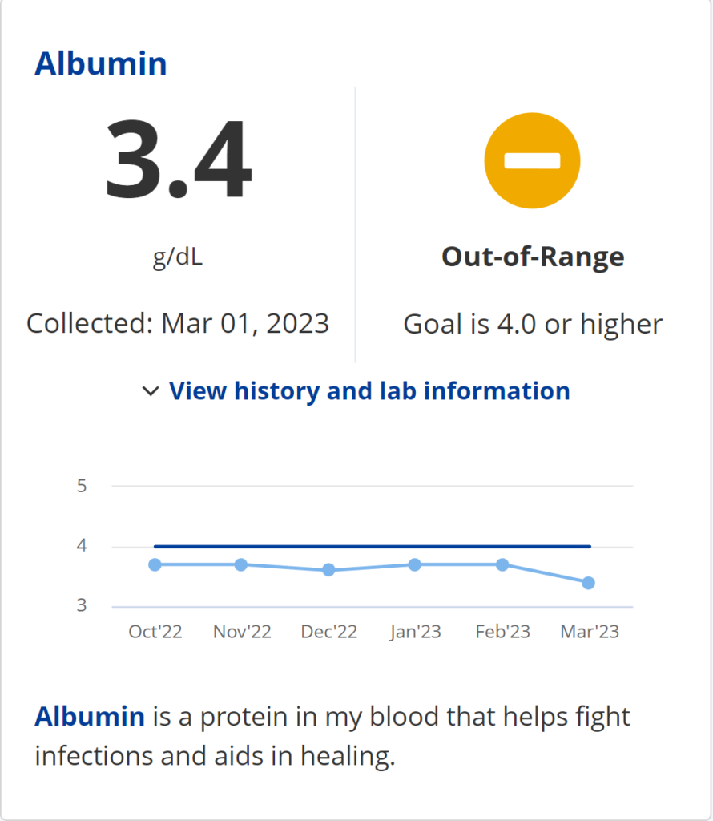Click the Out-of-Range status label
The height and width of the screenshot is (821, 713).
533,257
